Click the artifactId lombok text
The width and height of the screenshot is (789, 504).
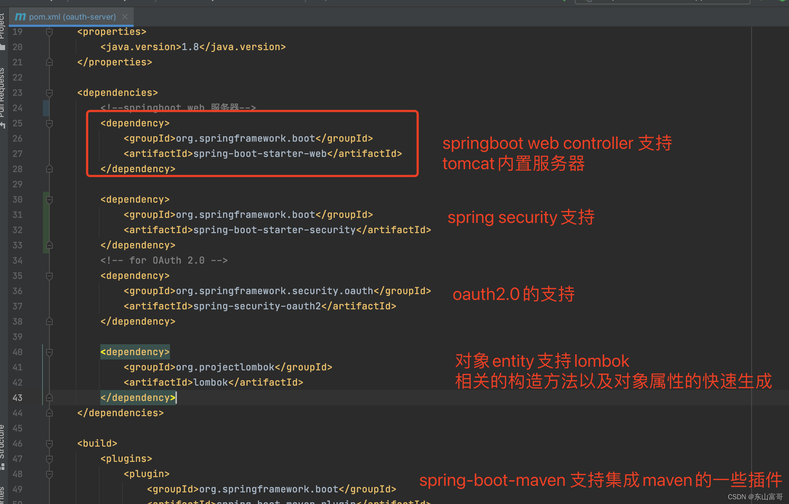click(x=211, y=383)
